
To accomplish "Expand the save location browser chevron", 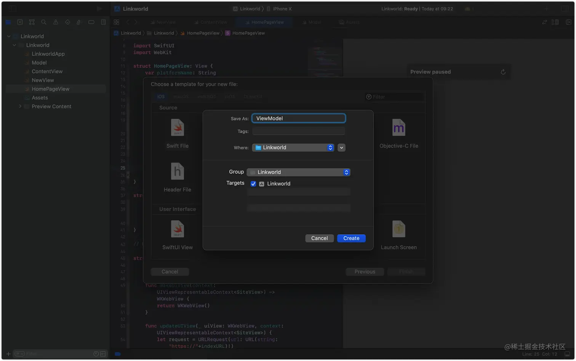I will (x=342, y=148).
